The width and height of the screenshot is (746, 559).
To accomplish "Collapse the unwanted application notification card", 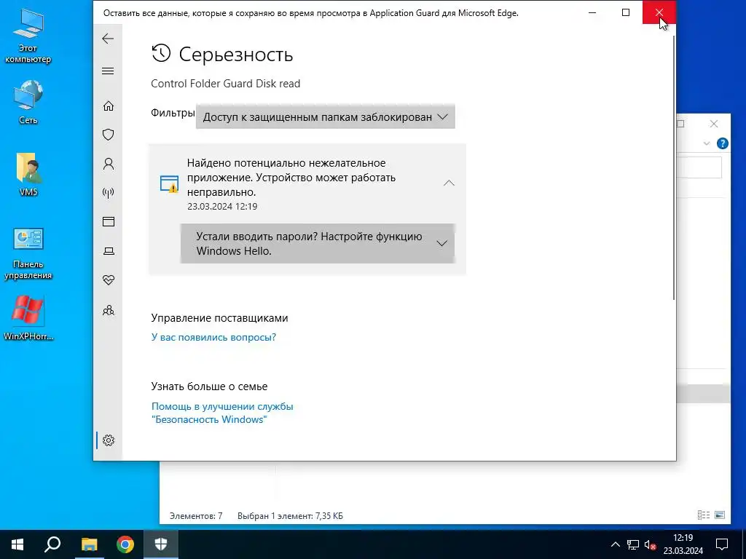I will pyautogui.click(x=449, y=183).
